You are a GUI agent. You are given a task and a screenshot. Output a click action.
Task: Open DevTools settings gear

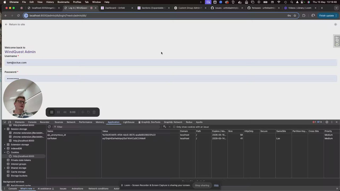[327, 122]
